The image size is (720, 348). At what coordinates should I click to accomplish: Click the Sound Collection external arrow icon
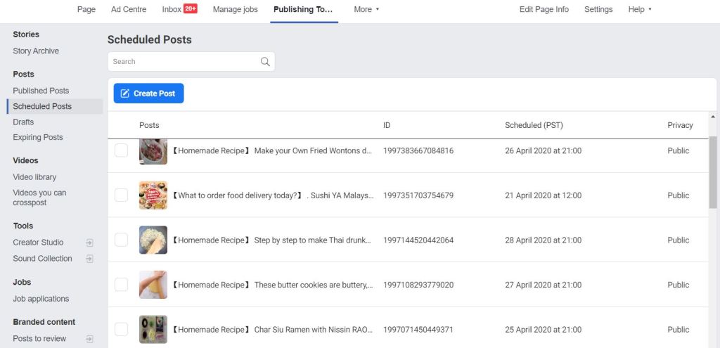pos(89,259)
